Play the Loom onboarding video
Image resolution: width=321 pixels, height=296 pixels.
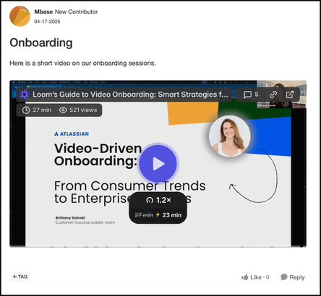(158, 164)
